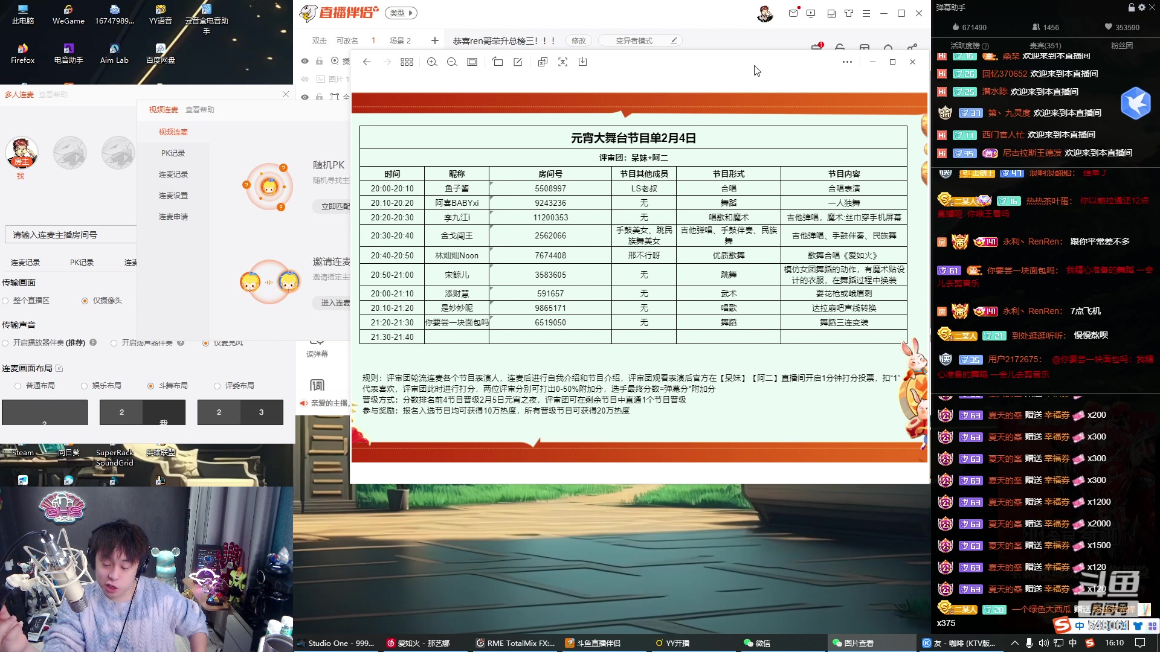Add a new scene with the plus icon

435,40
